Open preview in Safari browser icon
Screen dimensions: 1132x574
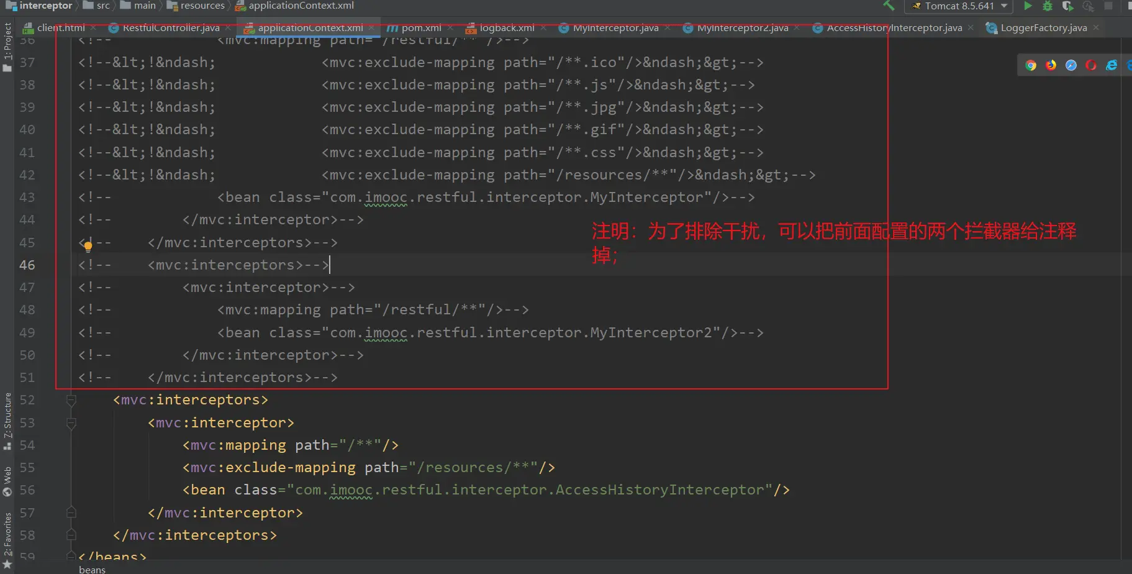click(1071, 65)
